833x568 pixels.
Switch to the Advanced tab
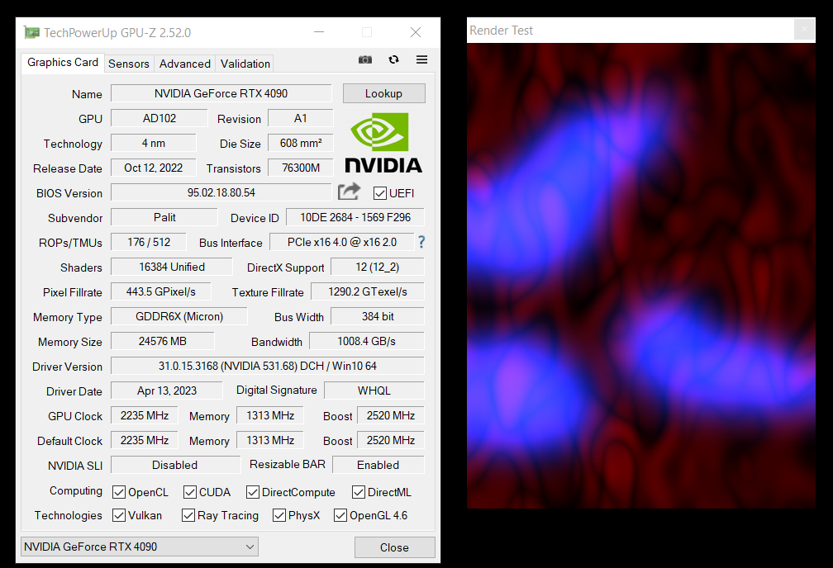click(x=185, y=64)
